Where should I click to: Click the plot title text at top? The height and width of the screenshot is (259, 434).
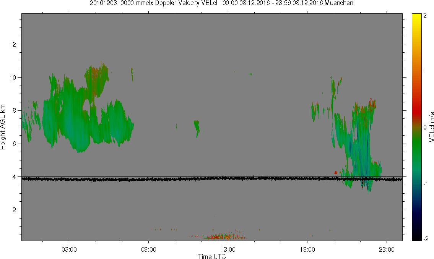pos(221,3)
